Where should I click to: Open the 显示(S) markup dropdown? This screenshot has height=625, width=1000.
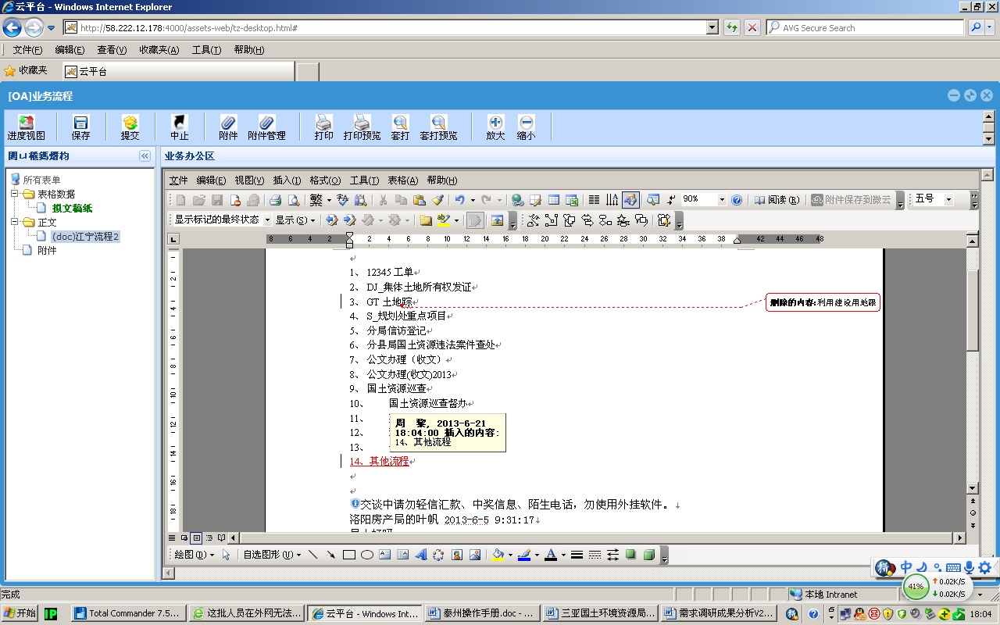click(295, 220)
